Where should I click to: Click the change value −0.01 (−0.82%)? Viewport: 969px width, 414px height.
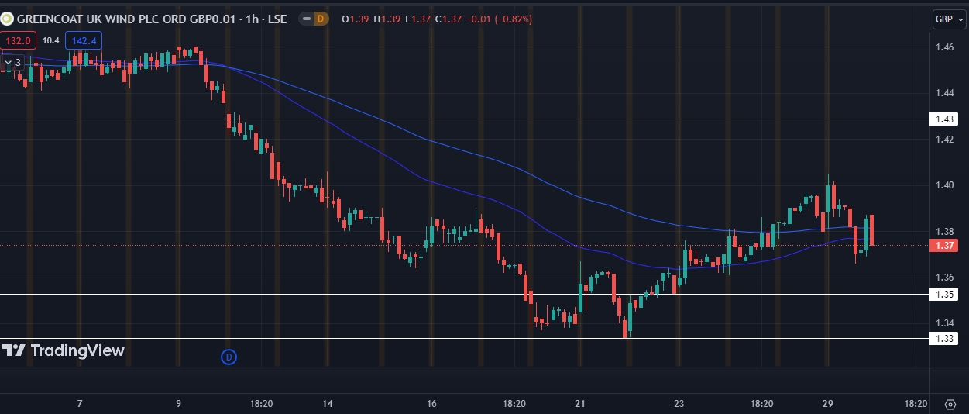coord(499,19)
